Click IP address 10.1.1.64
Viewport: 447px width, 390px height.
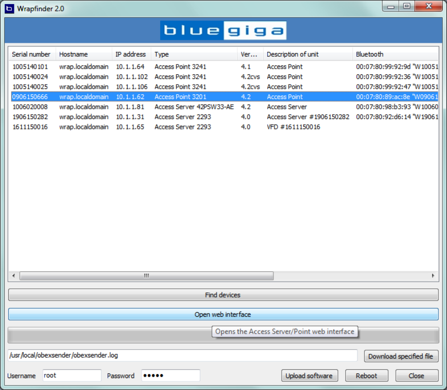pyautogui.click(x=130, y=67)
